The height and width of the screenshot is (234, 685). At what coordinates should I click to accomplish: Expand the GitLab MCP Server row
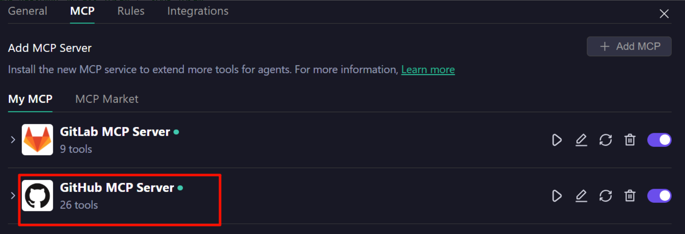[13, 139]
